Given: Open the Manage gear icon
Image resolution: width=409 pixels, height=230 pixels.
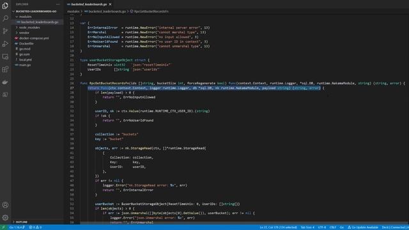Looking at the screenshot, I should coord(5,217).
